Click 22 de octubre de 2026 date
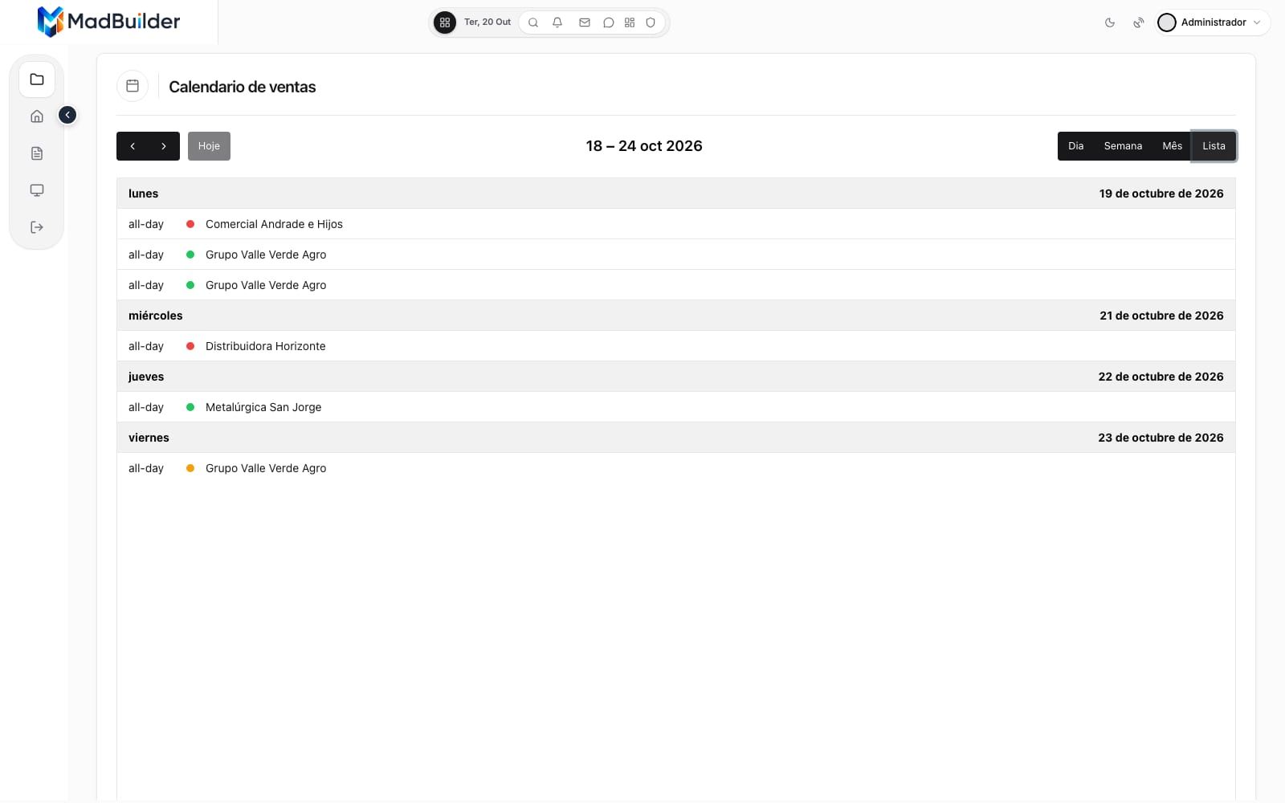The image size is (1285, 803). point(1161,377)
